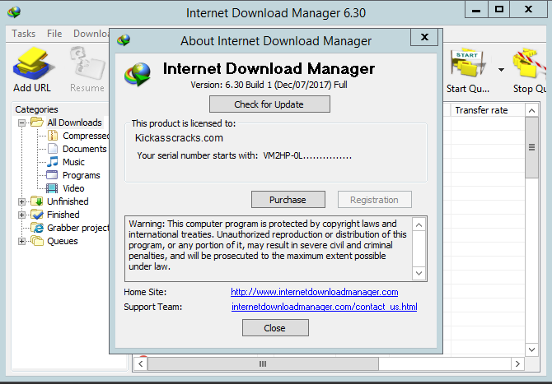Click the download list scroll down arrow

coord(531,349)
